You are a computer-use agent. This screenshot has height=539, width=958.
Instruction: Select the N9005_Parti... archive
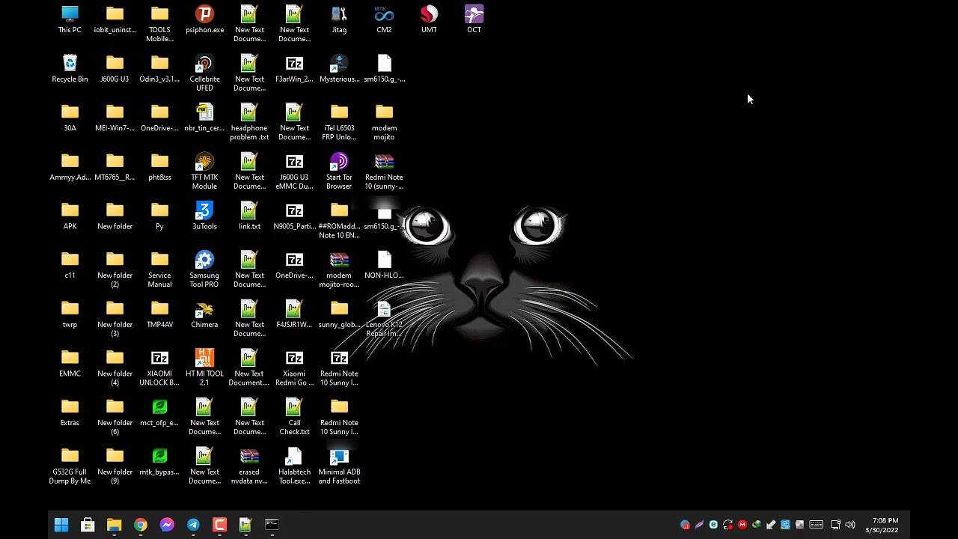294,216
